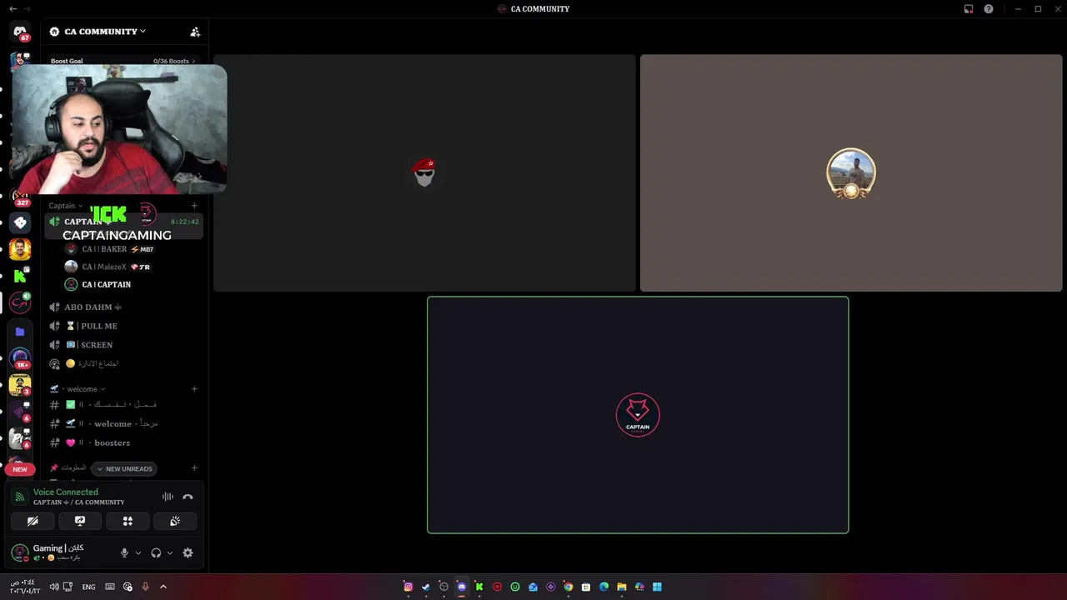1067x600 pixels.
Task: Open Chrome from the taskbar
Action: pyautogui.click(x=569, y=587)
